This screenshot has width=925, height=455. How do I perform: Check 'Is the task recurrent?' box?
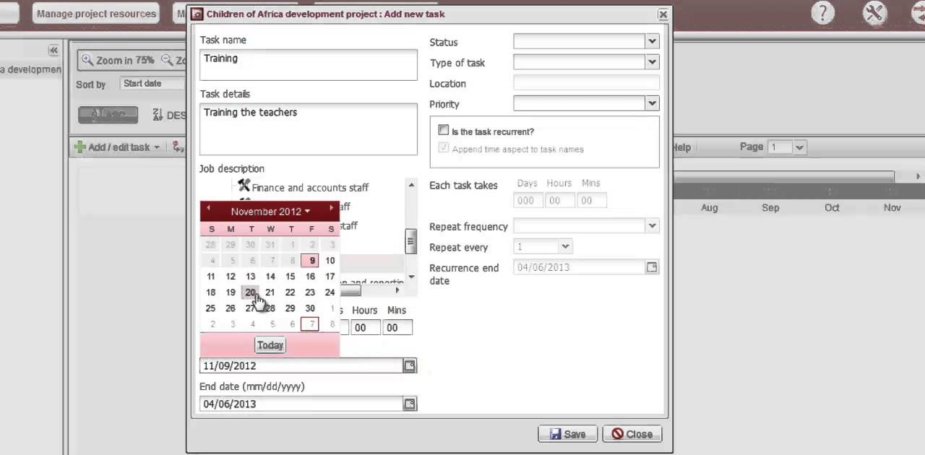(444, 131)
